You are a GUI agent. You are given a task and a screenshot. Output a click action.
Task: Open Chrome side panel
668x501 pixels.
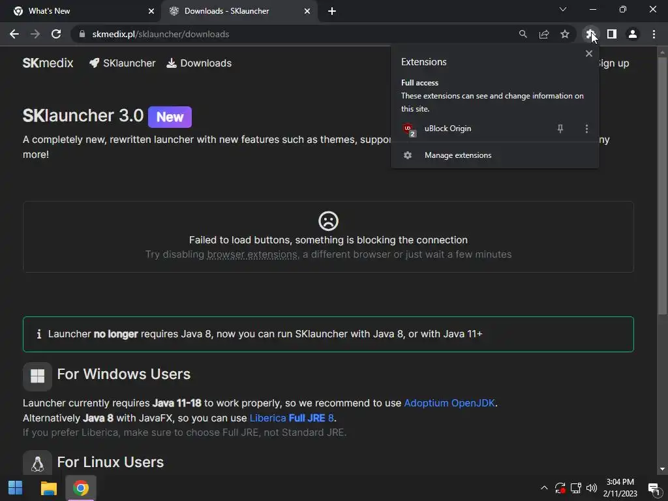pyautogui.click(x=612, y=34)
